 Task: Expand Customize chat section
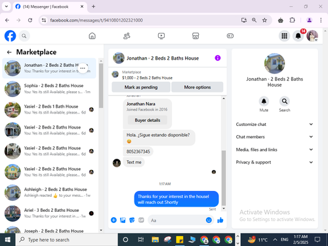[274, 124]
